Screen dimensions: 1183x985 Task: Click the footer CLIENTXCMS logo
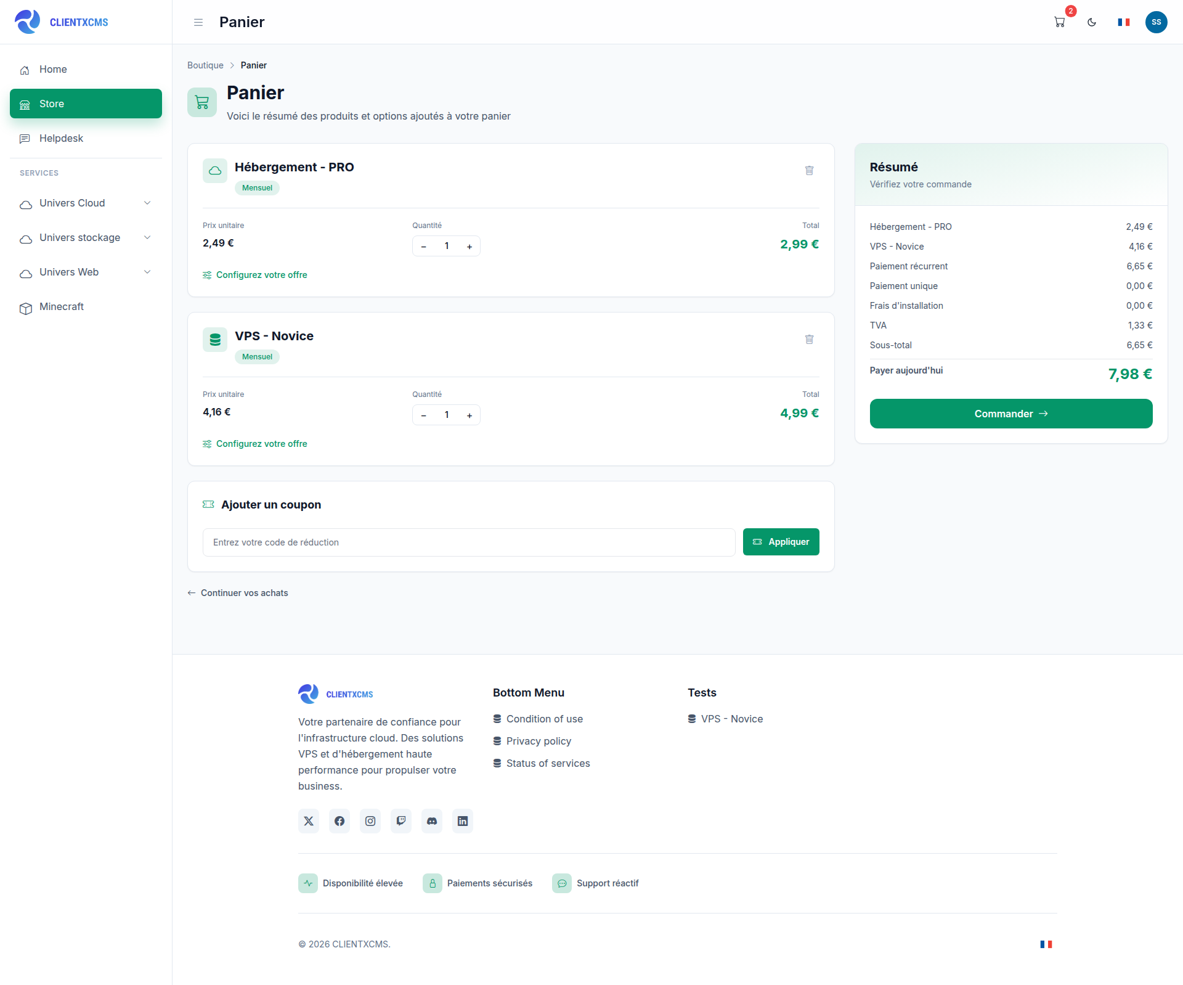click(336, 694)
